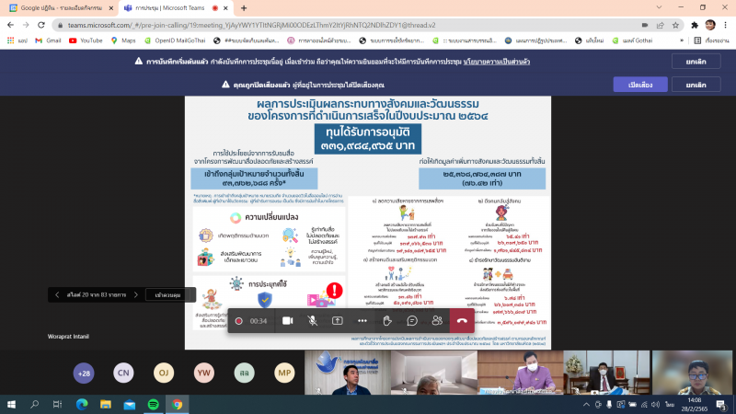Hang up the call with the red button
736x414 pixels.
[x=462, y=321]
